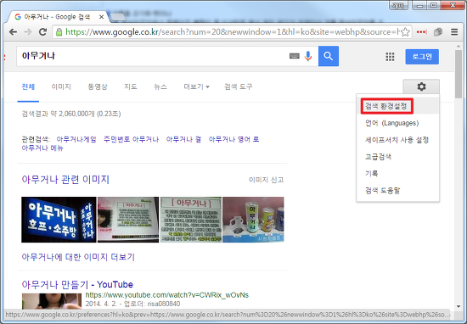Go back with the browser back arrow
The image size is (467, 324).
(x=13, y=32)
